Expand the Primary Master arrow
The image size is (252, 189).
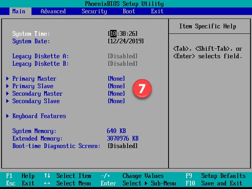click(x=7, y=79)
